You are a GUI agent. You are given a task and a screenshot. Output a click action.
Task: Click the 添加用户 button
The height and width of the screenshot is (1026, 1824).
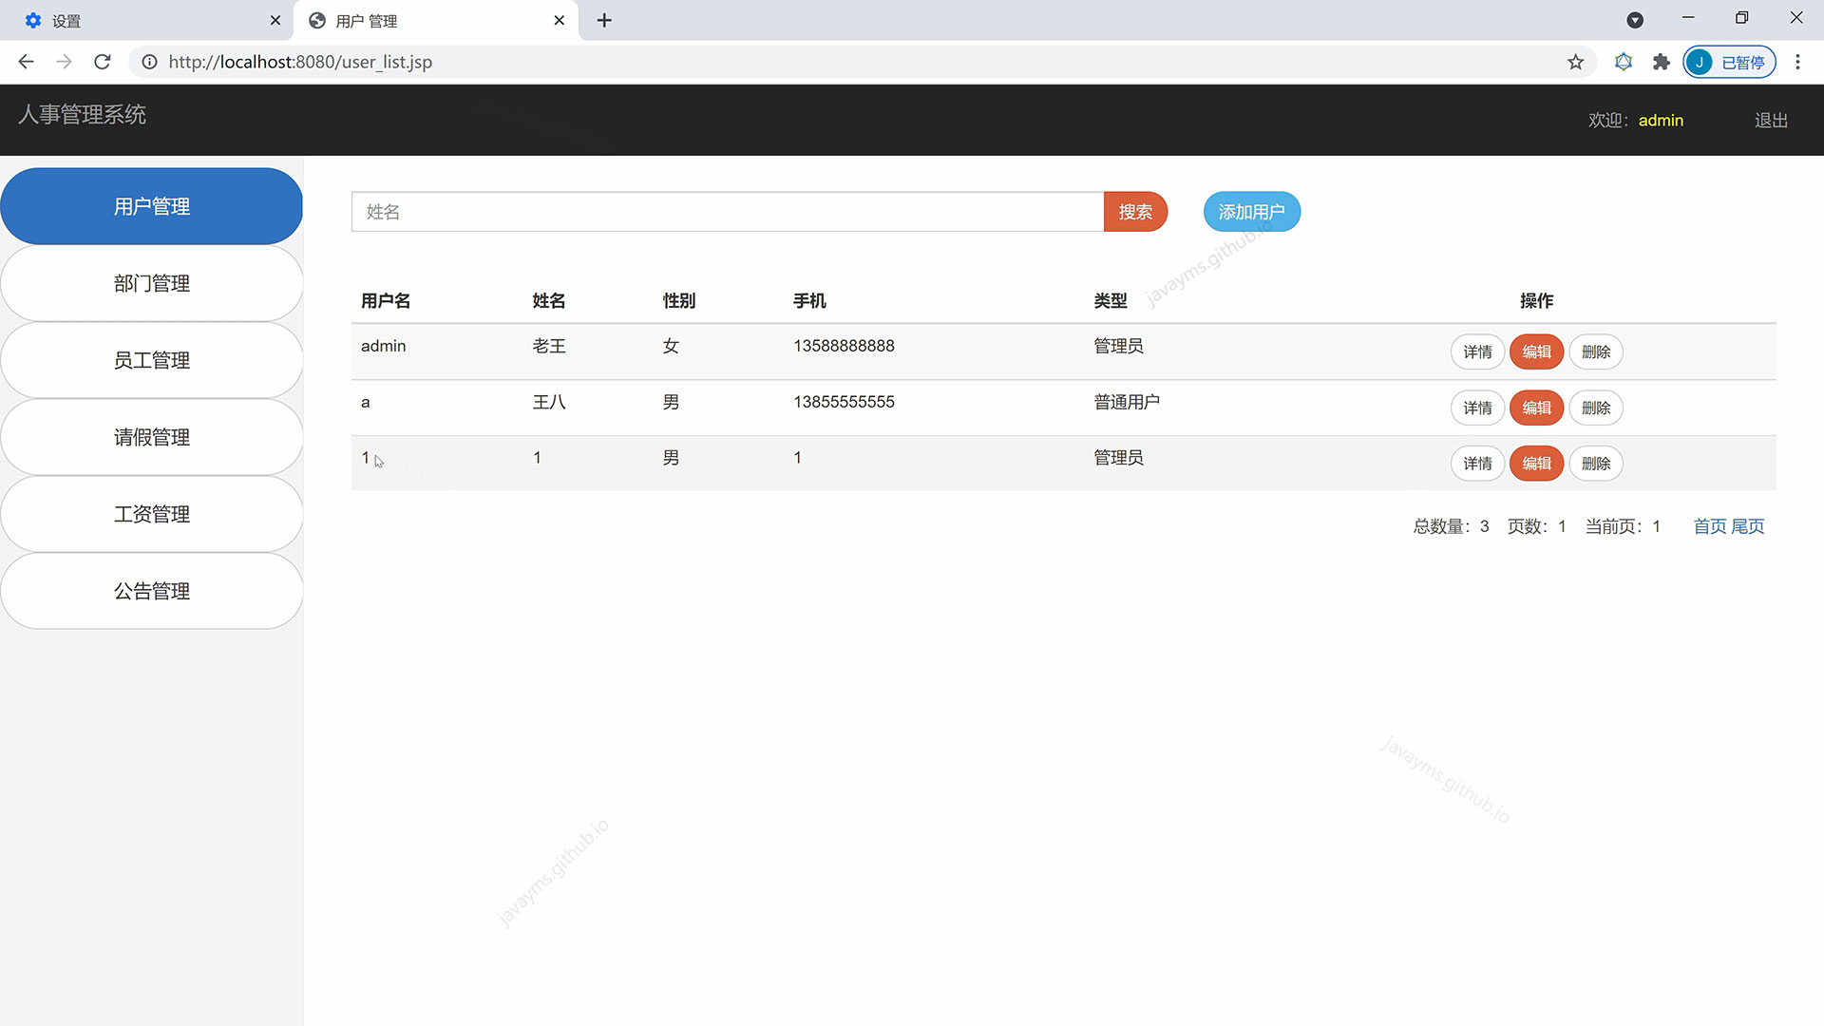(1251, 211)
